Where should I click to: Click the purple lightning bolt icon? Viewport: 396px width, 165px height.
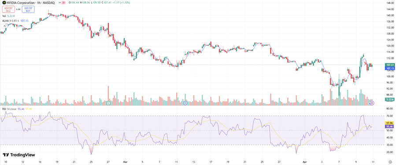tap(372, 103)
